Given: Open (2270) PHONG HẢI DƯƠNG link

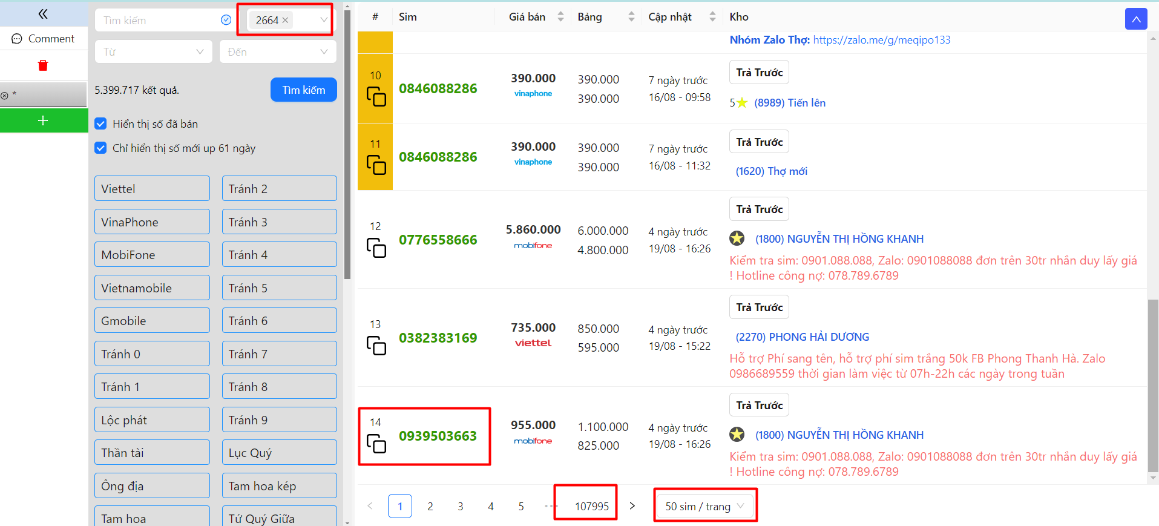Looking at the screenshot, I should (802, 337).
